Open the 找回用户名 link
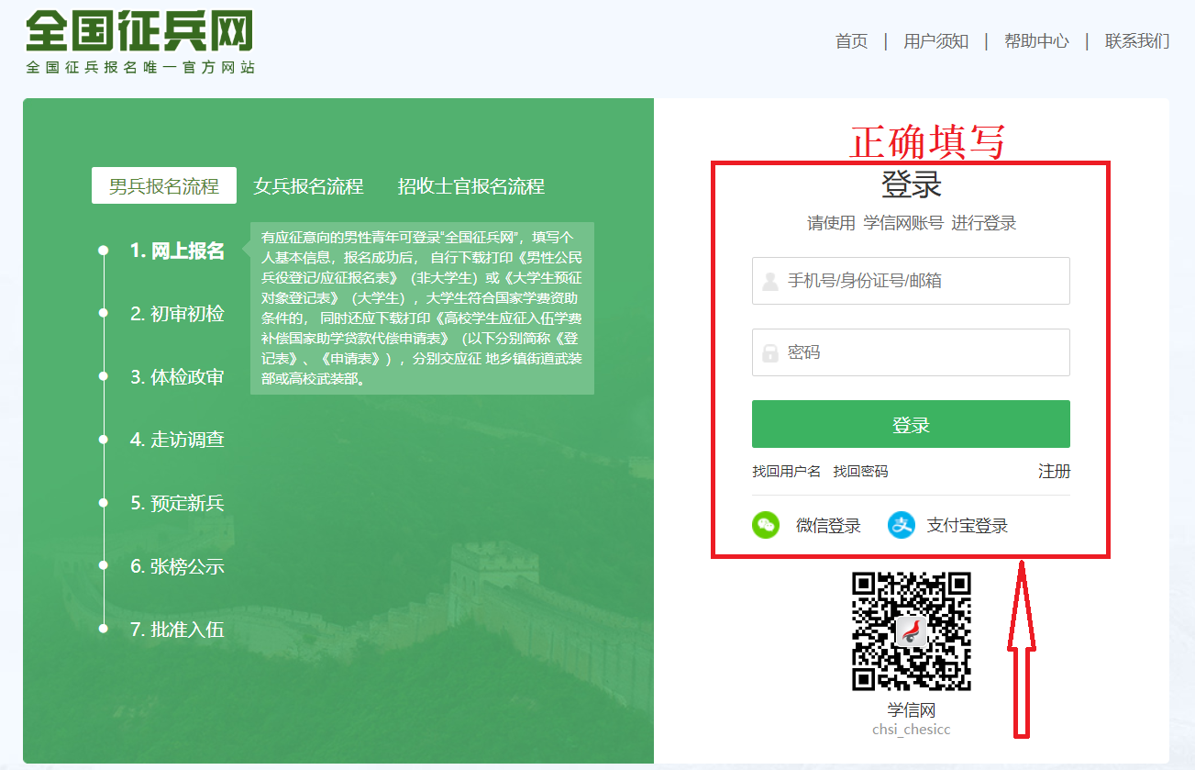1195x770 pixels. point(786,472)
